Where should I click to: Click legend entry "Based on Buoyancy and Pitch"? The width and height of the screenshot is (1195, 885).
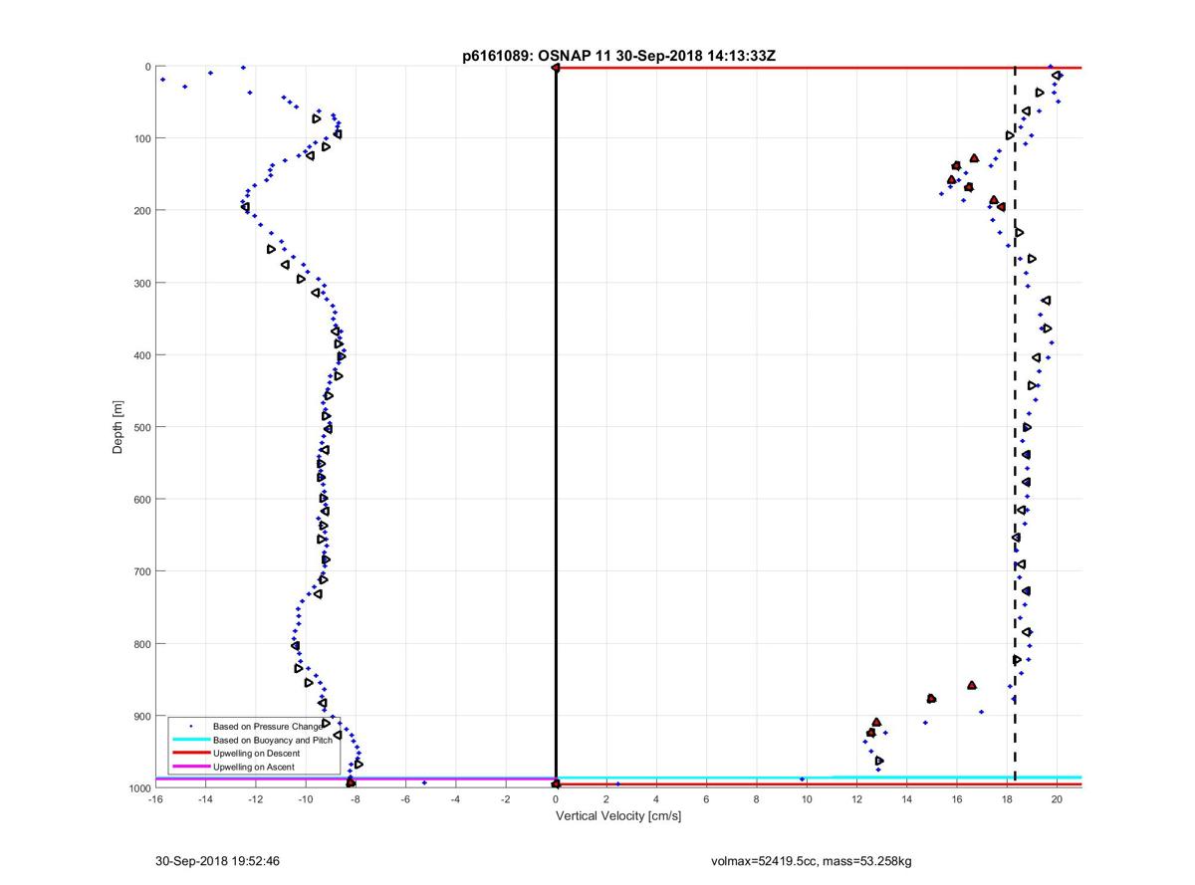pos(272,741)
